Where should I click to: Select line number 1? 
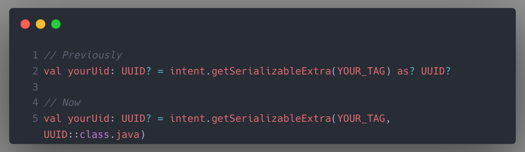[x=35, y=55]
